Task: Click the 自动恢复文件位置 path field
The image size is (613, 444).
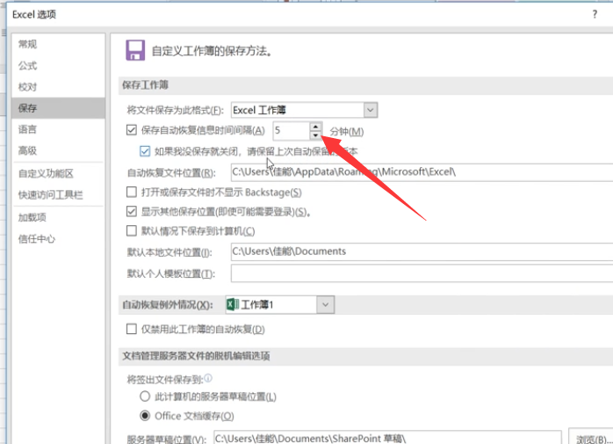Action: pyautogui.click(x=422, y=172)
